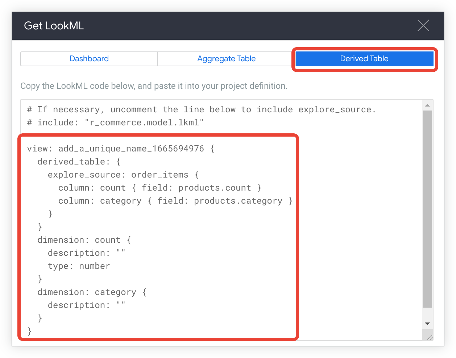Switch to the Dashboard tab

[x=89, y=59]
